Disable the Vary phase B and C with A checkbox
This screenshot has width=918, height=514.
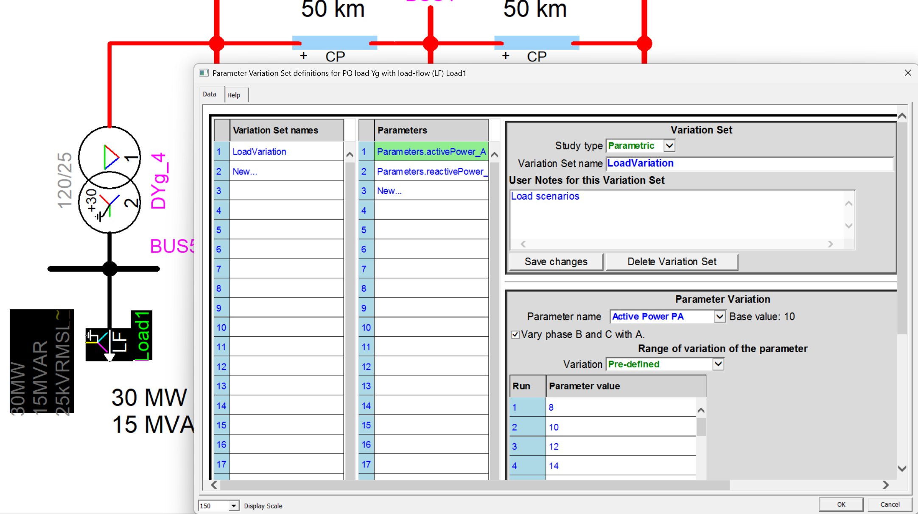(515, 334)
